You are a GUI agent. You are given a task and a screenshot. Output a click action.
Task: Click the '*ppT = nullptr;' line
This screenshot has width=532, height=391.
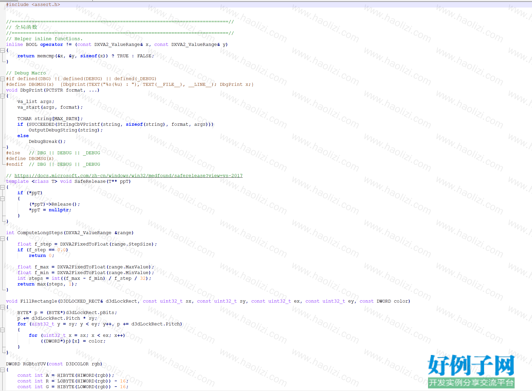[50, 210]
